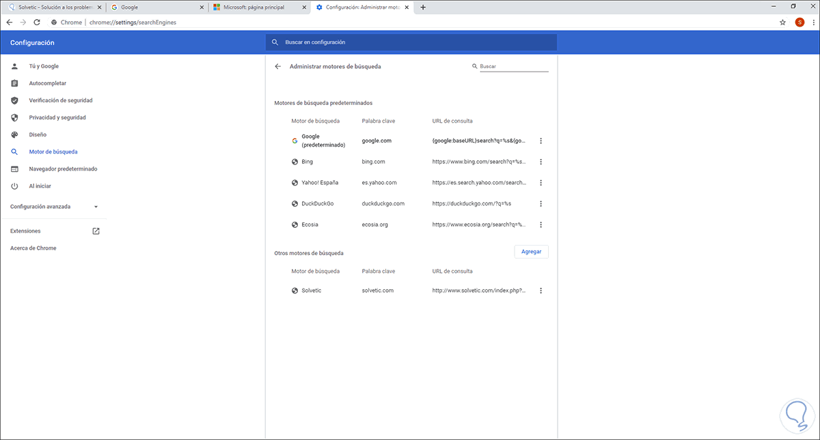The height and width of the screenshot is (440, 820).
Task: Click the browser forward navigation arrow
Action: pyautogui.click(x=23, y=22)
